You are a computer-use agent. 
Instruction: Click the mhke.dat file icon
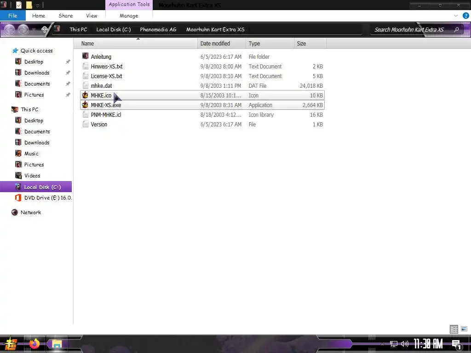pyautogui.click(x=86, y=85)
